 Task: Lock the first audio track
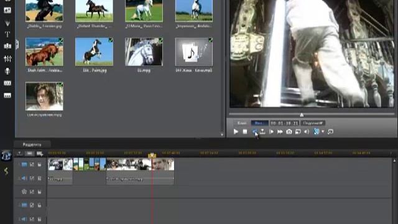39,179
